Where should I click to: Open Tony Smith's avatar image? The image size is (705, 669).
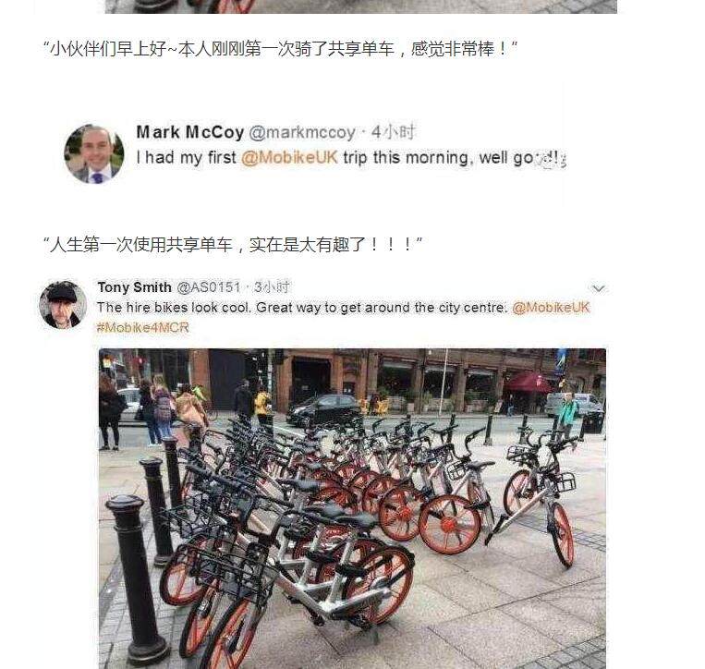pyautogui.click(x=63, y=305)
